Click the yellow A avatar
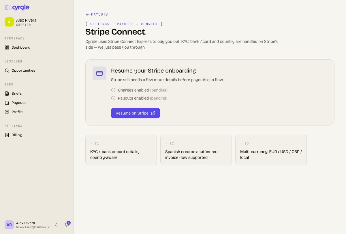Viewport: 346px width, 234px height. pyautogui.click(x=9, y=22)
